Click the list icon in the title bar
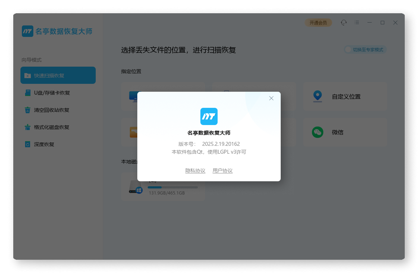Image resolution: width=418 pixels, height=273 pixels. (x=356, y=22)
